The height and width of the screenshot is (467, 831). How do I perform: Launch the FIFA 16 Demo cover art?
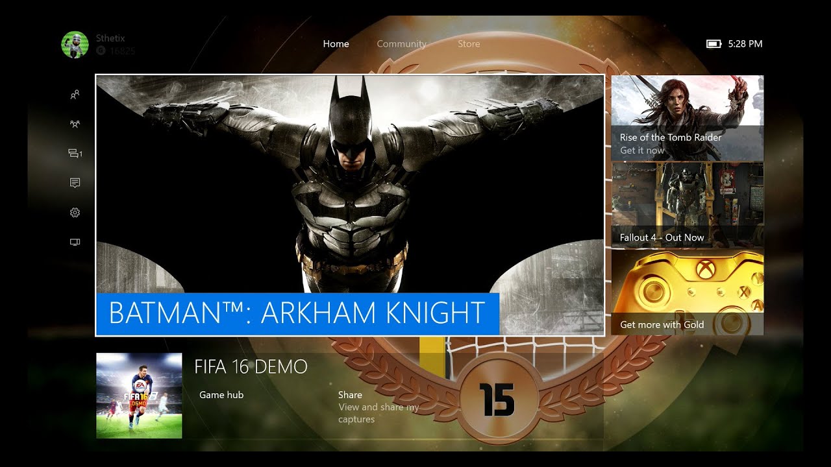coord(139,396)
